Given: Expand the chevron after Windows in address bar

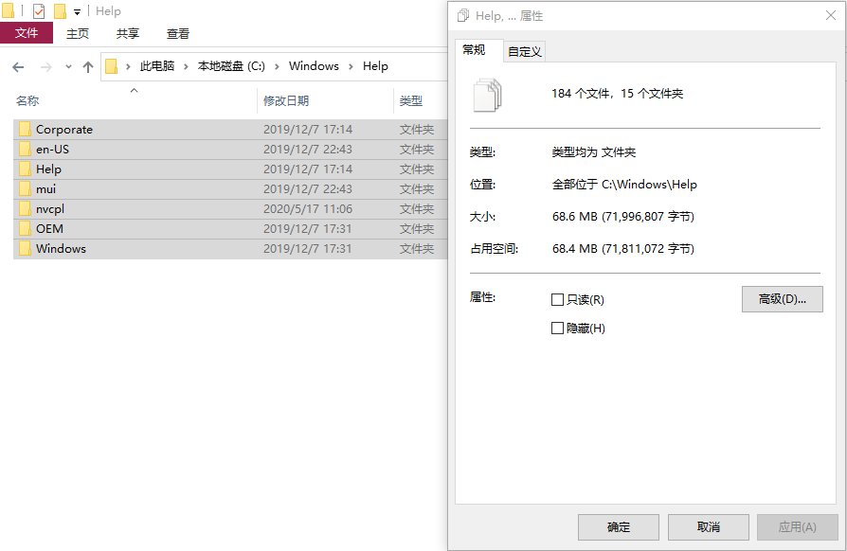Looking at the screenshot, I should point(351,66).
